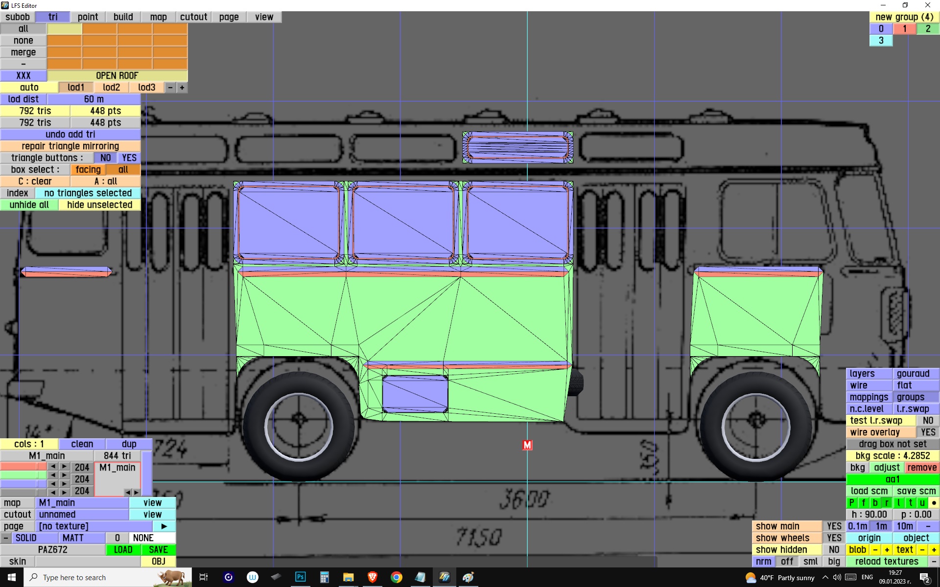Click right arrow of red color value
The width and height of the screenshot is (940, 587).
(64, 466)
